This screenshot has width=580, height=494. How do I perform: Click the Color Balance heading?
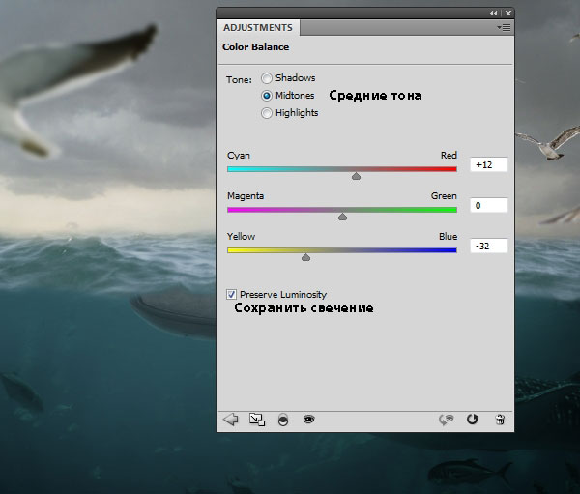click(255, 47)
